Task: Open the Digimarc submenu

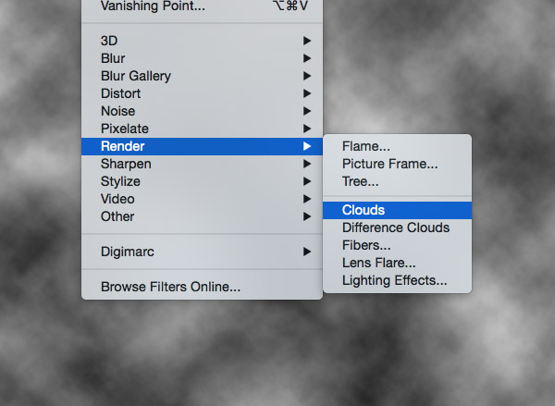Action: pos(127,252)
